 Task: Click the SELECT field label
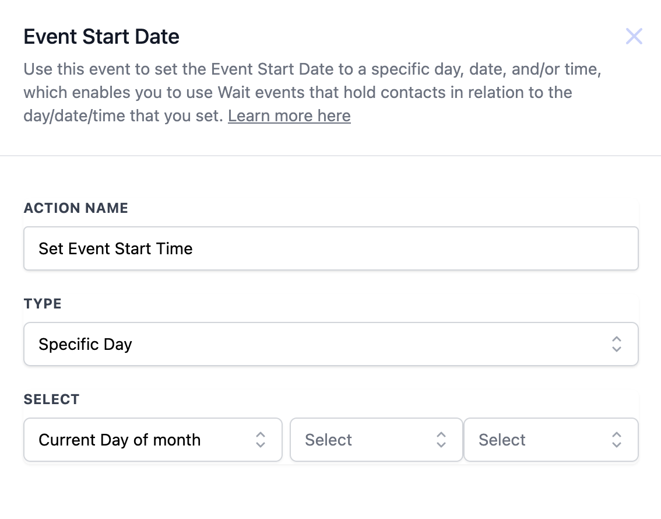pos(51,399)
